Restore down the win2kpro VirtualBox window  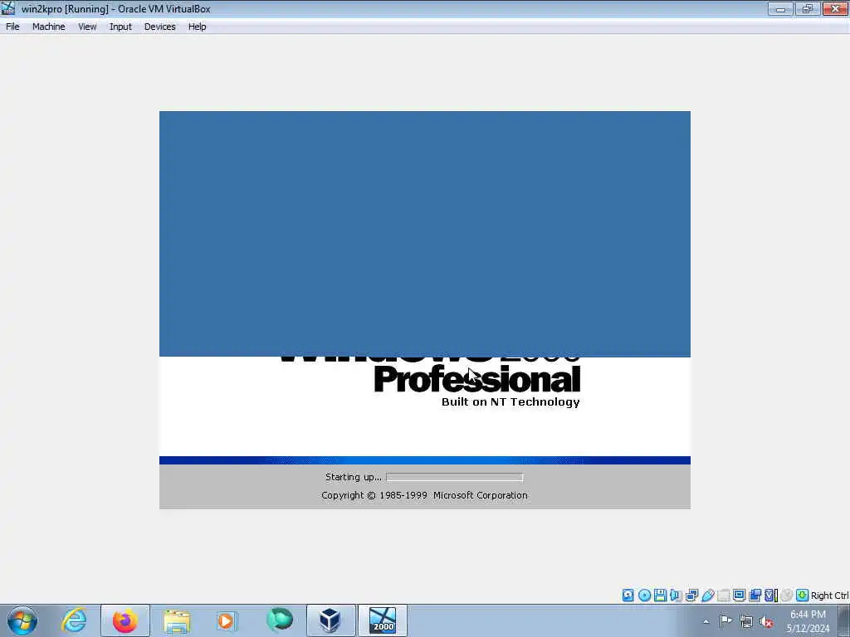click(807, 8)
